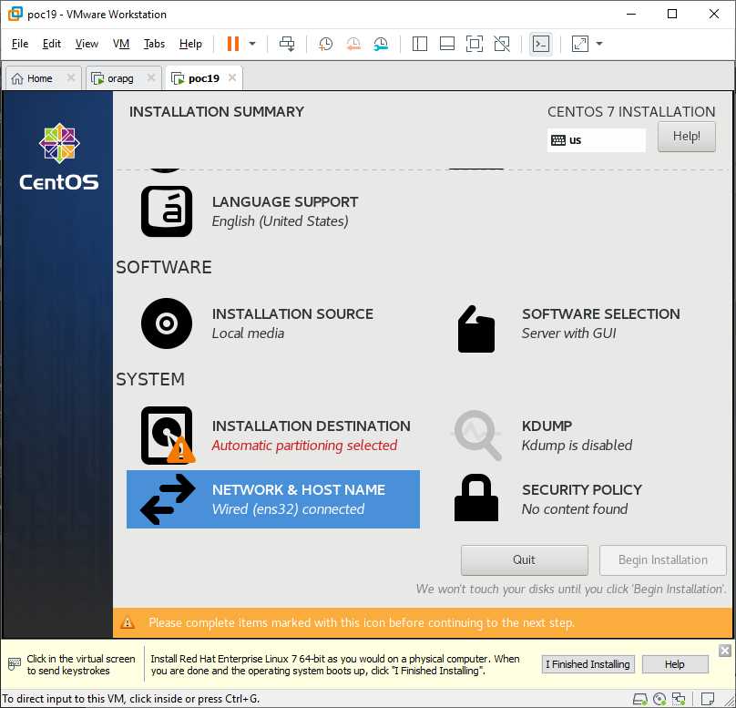Screen dimensions: 736x708
Task: Click the us keyboard layout indicator
Action: pyautogui.click(x=596, y=140)
